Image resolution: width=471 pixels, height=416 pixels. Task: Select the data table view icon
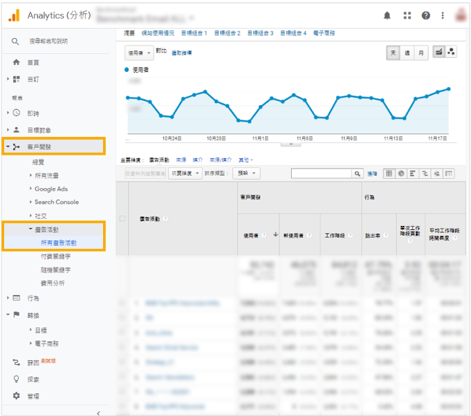(x=389, y=173)
